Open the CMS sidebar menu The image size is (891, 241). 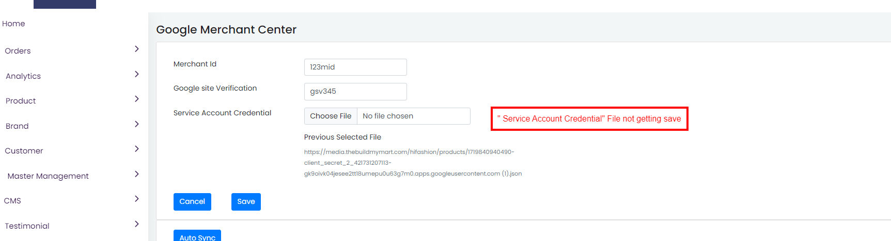(x=12, y=201)
